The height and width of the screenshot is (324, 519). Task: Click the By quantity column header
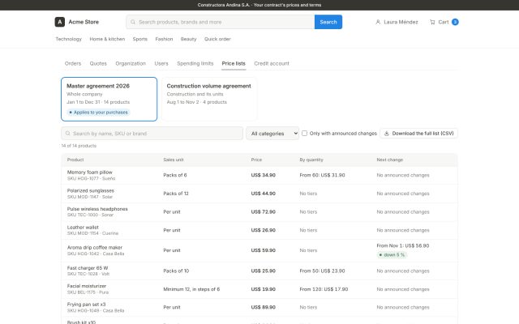[311, 160]
